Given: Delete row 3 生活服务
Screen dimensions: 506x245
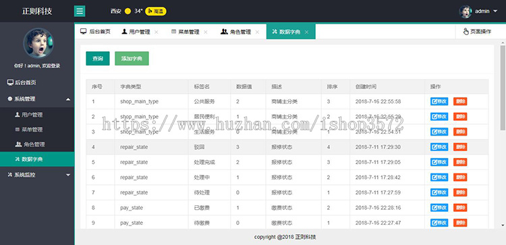Looking at the screenshot, I should coord(460,132).
